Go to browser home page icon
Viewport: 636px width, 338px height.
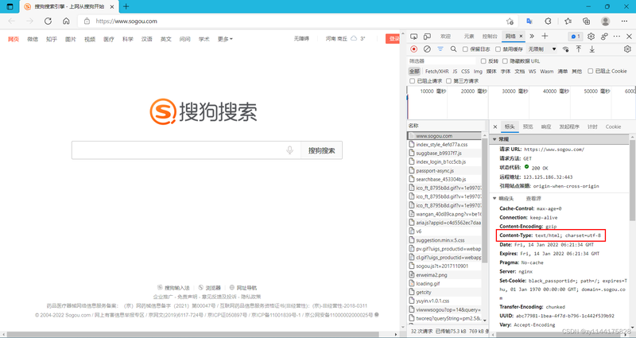click(66, 21)
